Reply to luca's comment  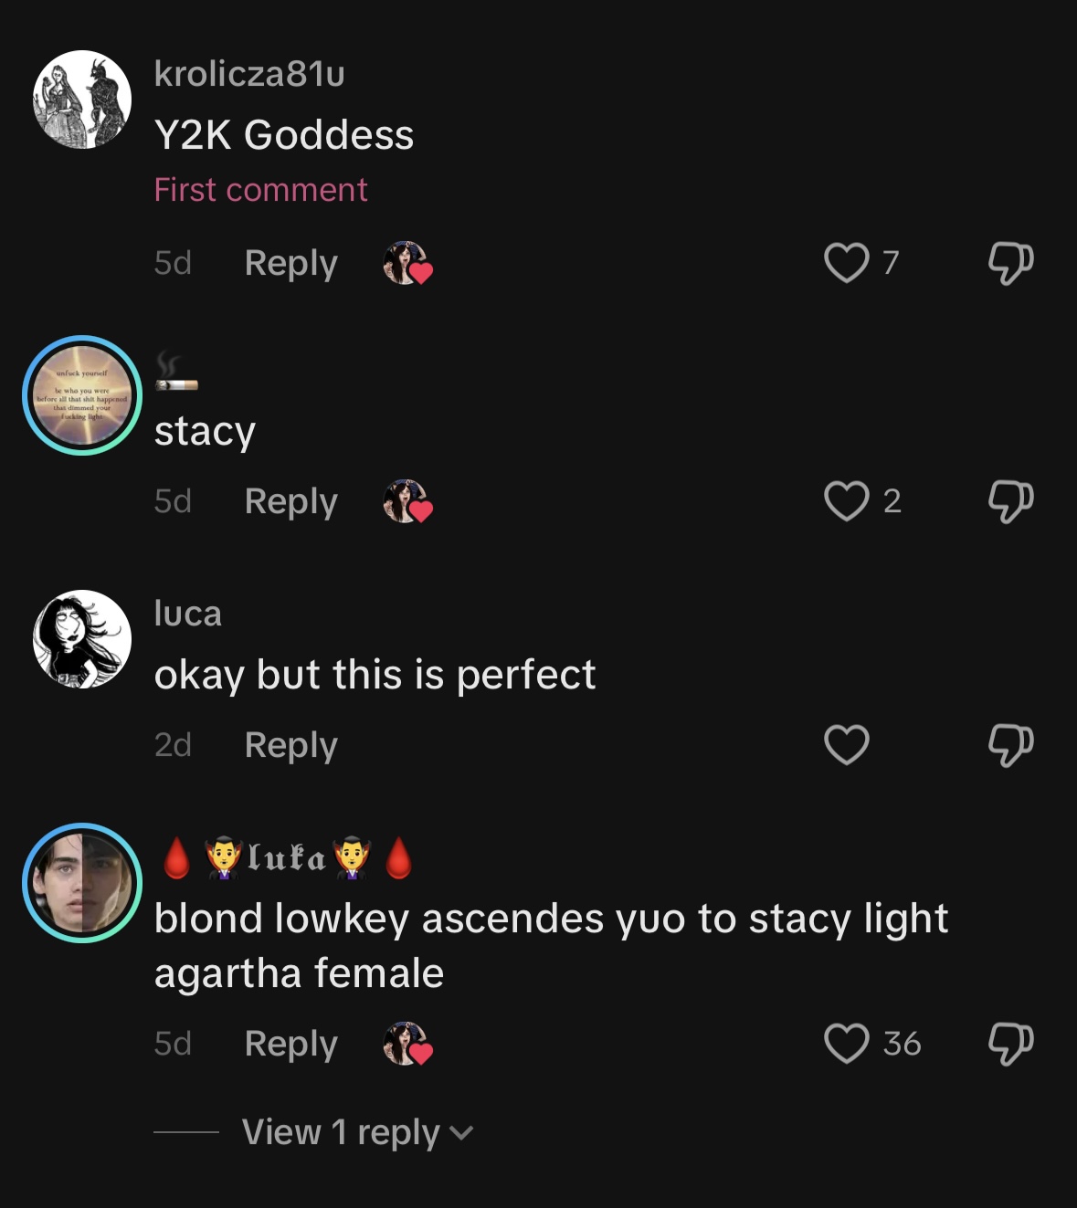[290, 745]
